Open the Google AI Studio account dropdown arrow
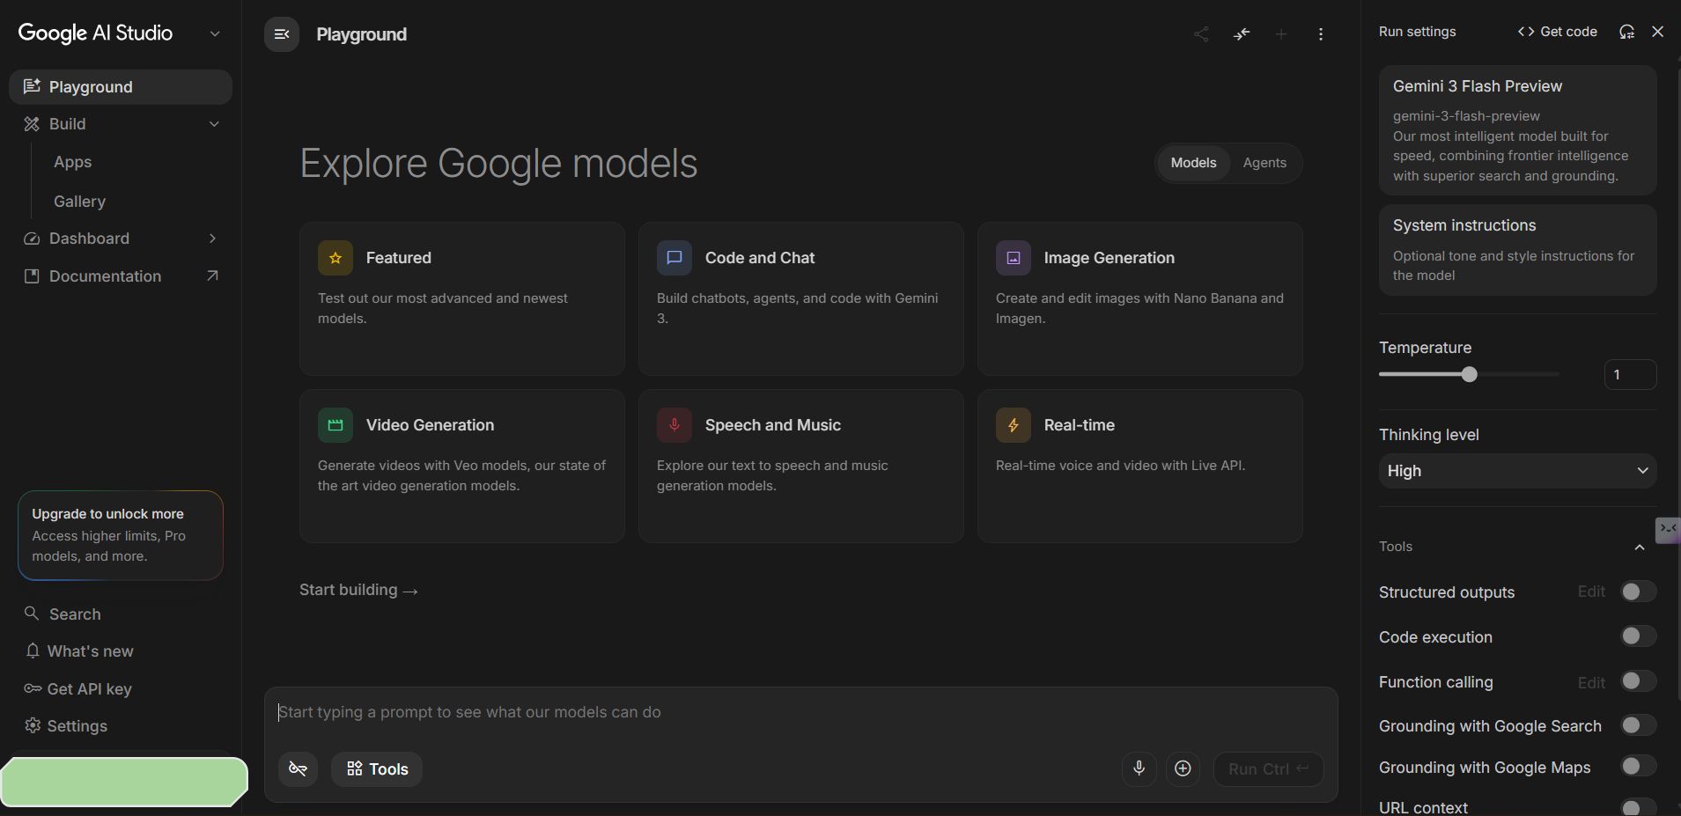This screenshot has height=816, width=1681. [x=214, y=33]
